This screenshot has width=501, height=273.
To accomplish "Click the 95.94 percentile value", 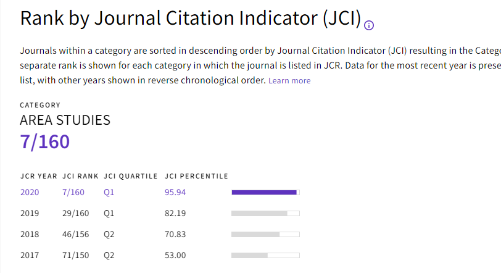I will (175, 192).
